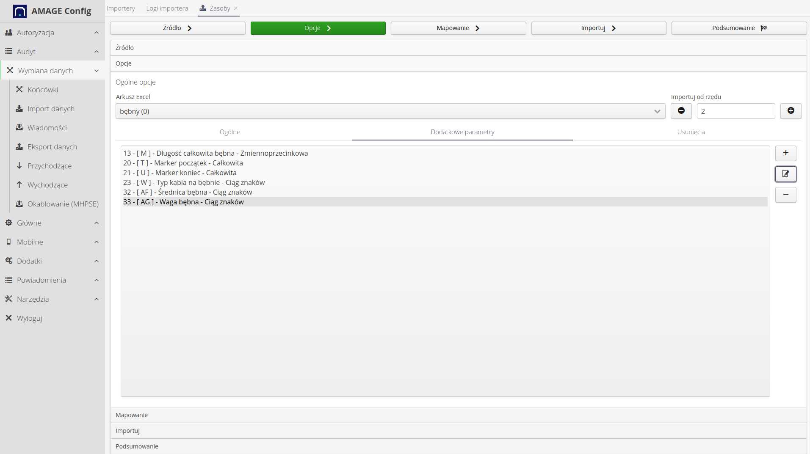Open the Logi importera tab
This screenshot has height=454, width=810.
coord(167,8)
